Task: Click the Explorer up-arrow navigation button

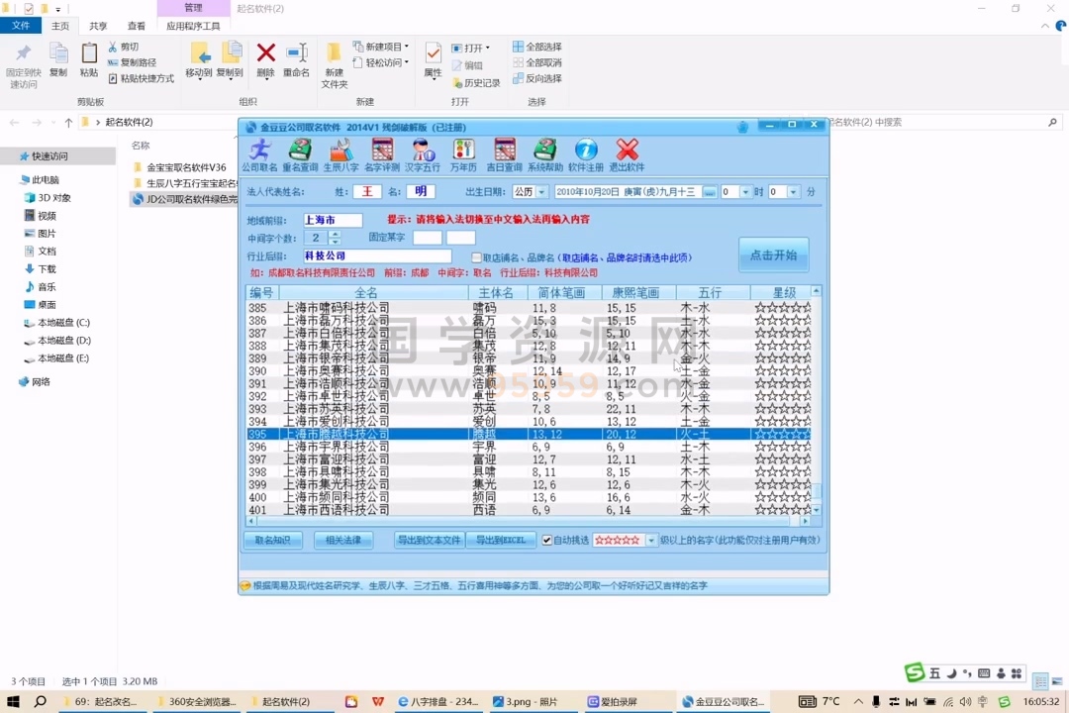Action: coord(68,122)
